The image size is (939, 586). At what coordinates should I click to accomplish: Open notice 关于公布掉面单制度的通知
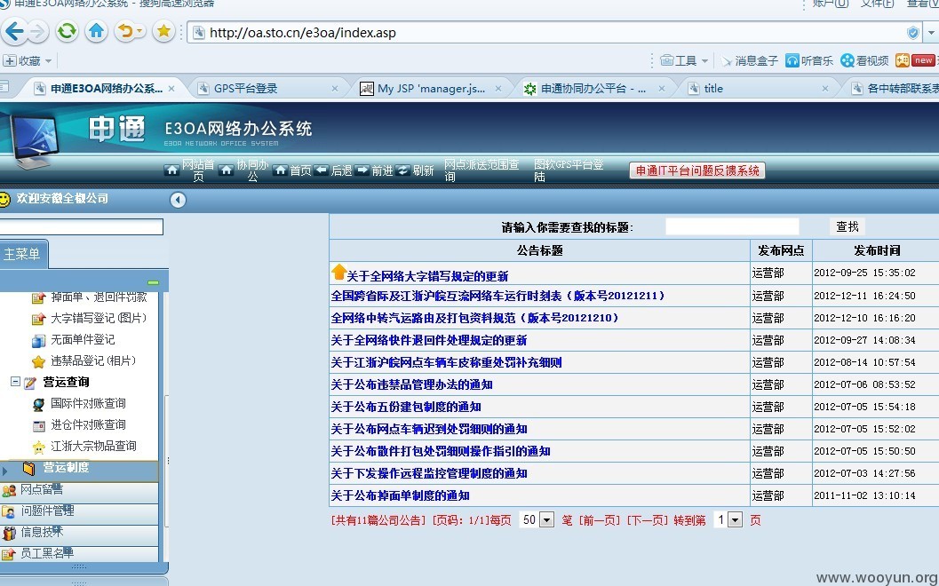pyautogui.click(x=400, y=495)
